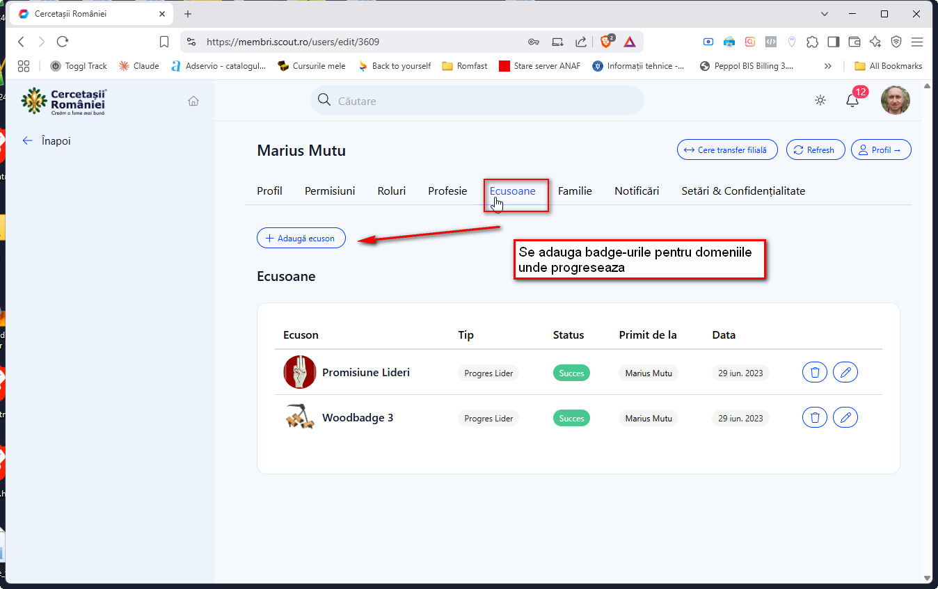Delete the Promisiune Lideri badge
938x589 pixels.
(x=814, y=373)
